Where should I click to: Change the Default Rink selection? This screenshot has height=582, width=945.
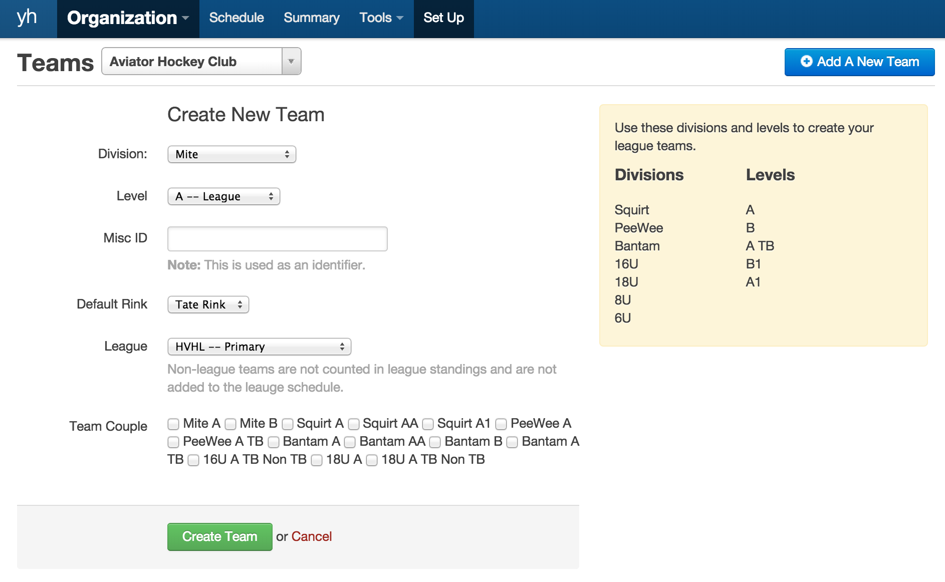208,305
